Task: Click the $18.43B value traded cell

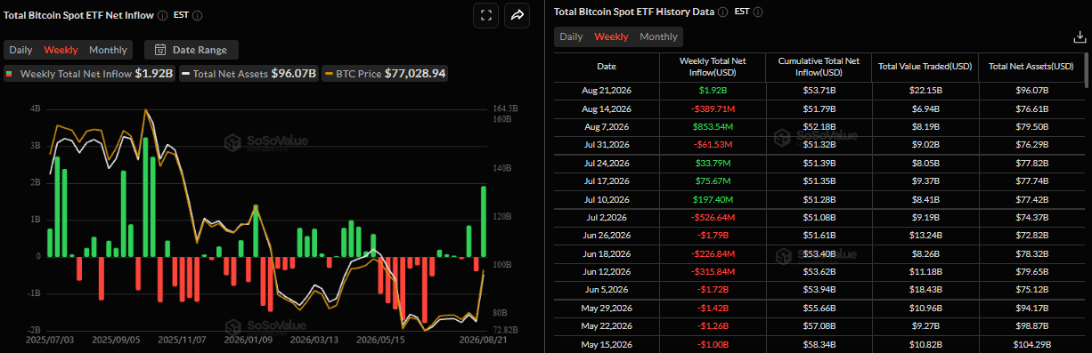Action: point(925,290)
